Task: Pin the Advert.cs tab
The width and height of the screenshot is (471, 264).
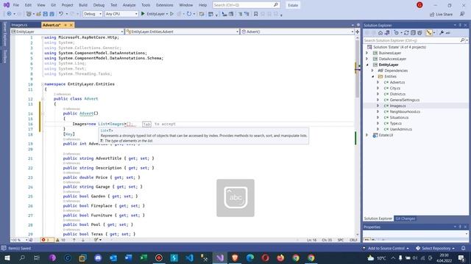Action: [x=65, y=25]
